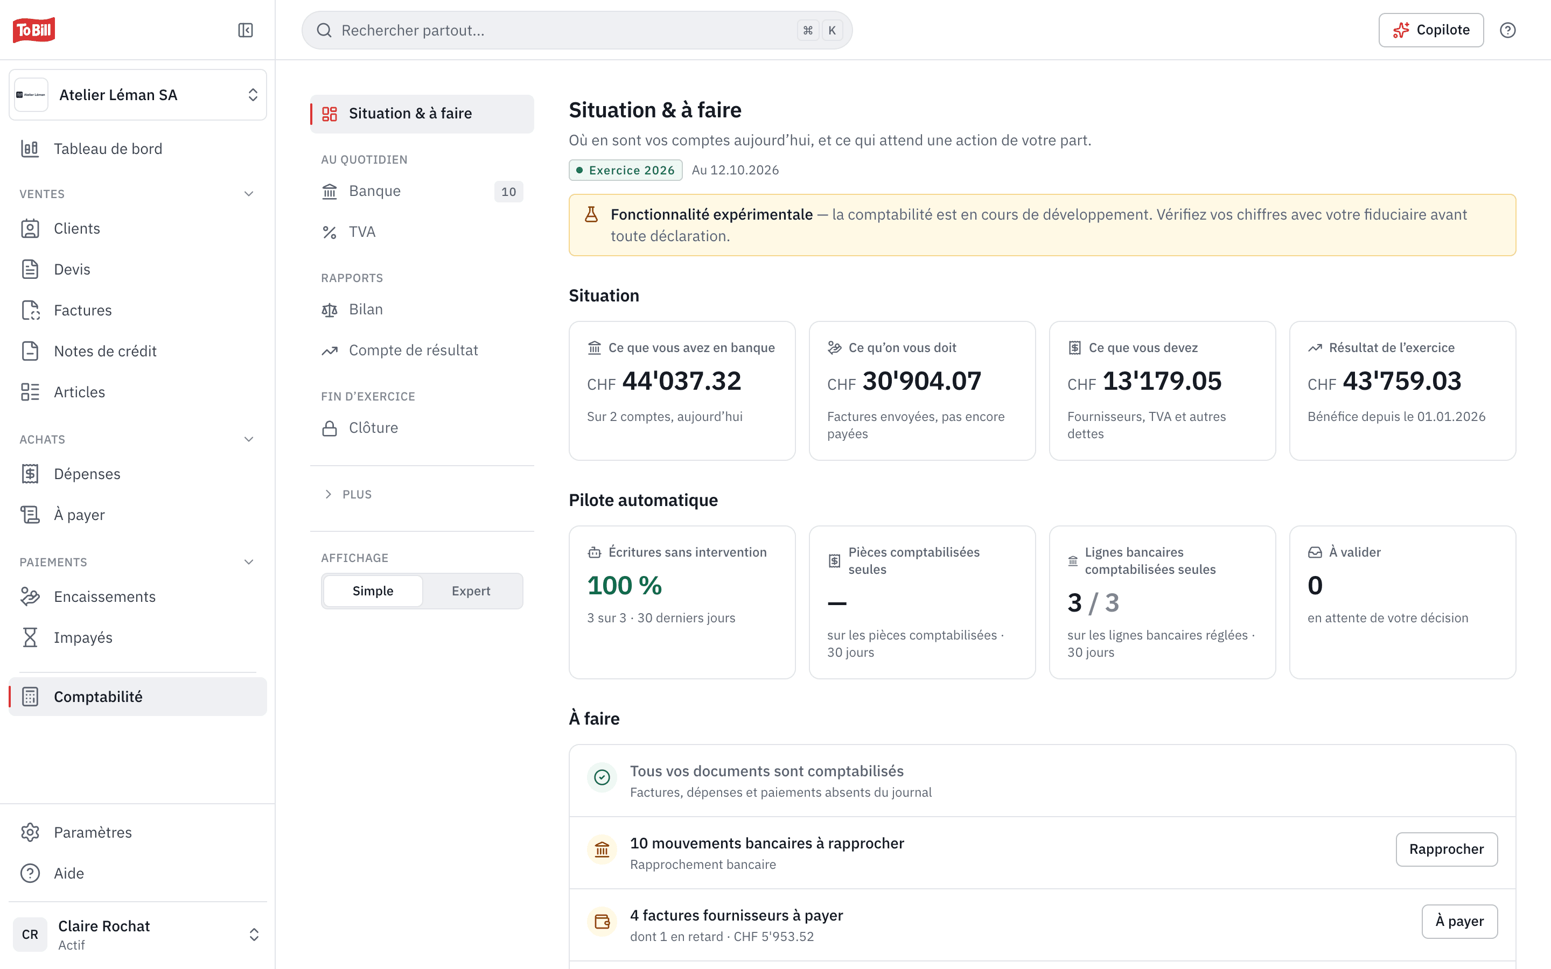The image size is (1551, 969).
Task: Open Impayés hourglass icon entry
Action: coord(30,638)
